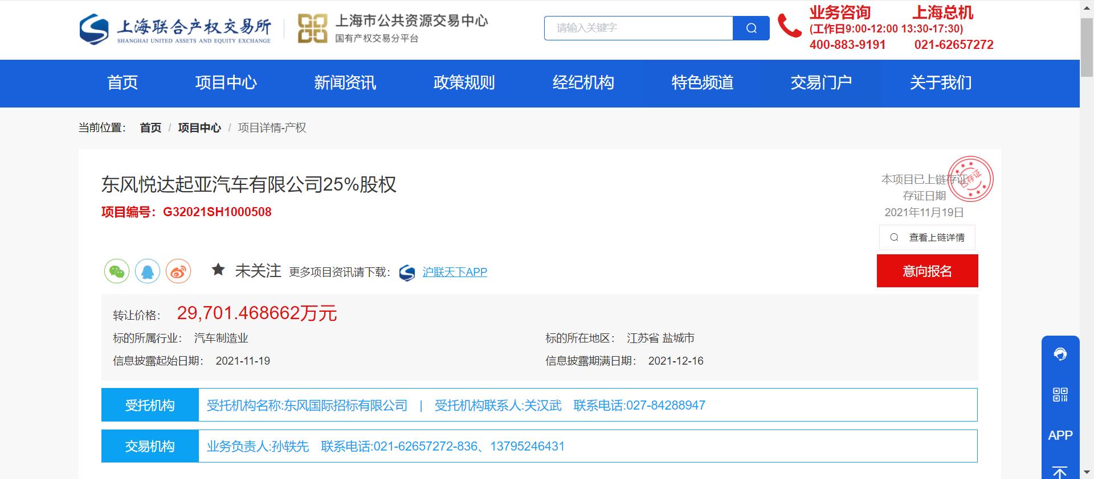Viewport: 1094px width, 479px height.
Task: Share project via WeChat icon
Action: 117,271
